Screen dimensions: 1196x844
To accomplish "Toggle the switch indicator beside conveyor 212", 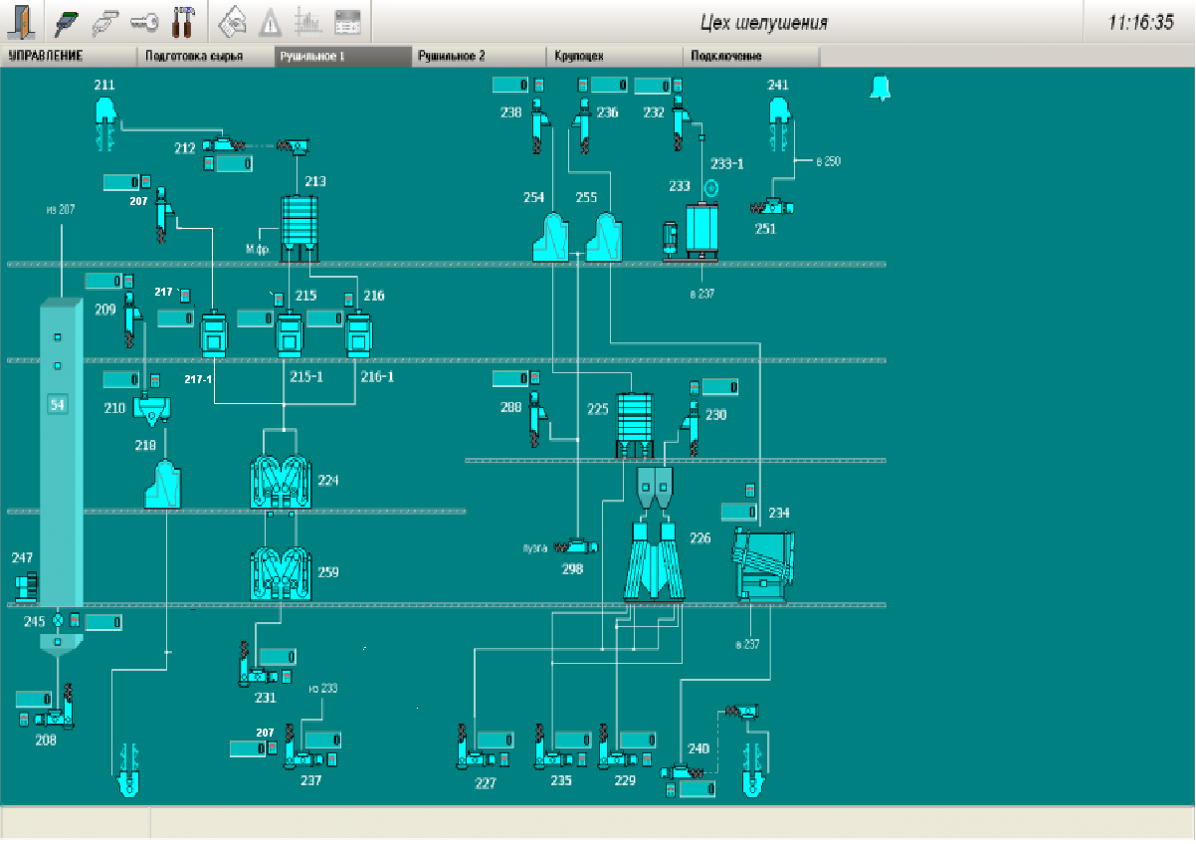I will tap(209, 164).
